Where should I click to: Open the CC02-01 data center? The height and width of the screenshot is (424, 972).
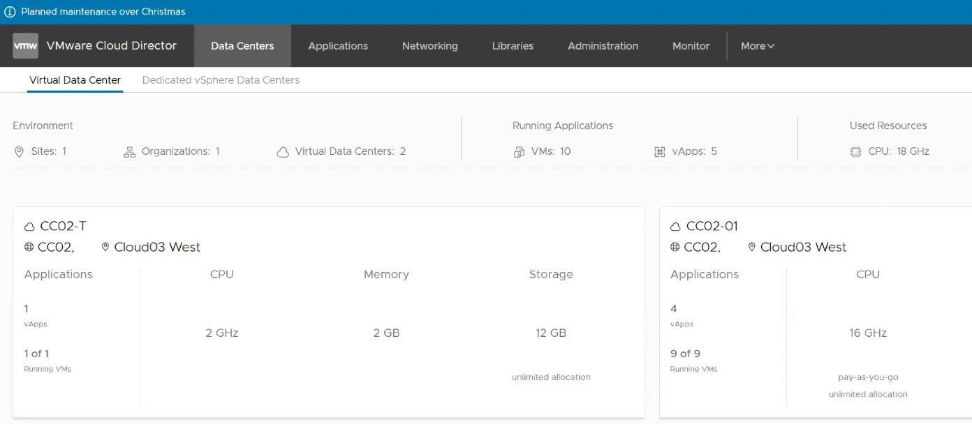707,225
